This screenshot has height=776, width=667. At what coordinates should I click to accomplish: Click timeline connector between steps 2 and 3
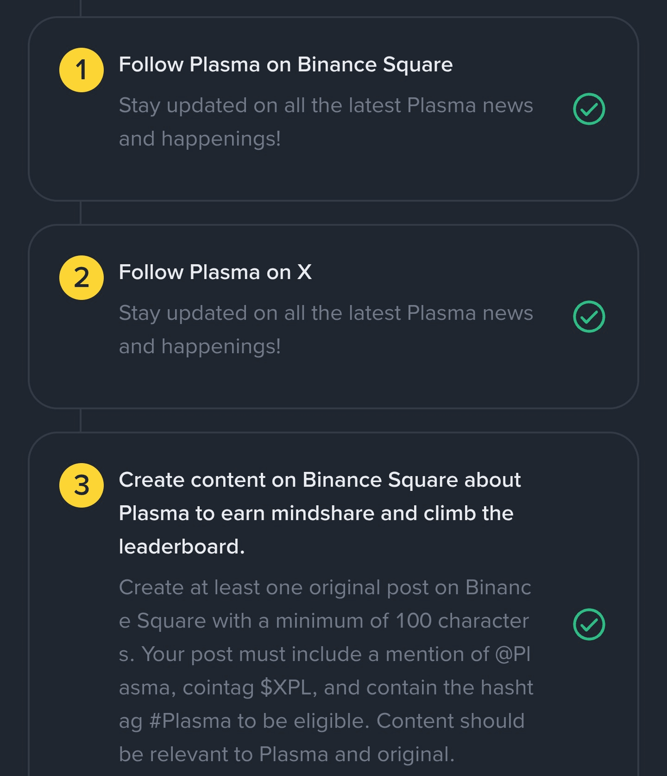pos(81,420)
